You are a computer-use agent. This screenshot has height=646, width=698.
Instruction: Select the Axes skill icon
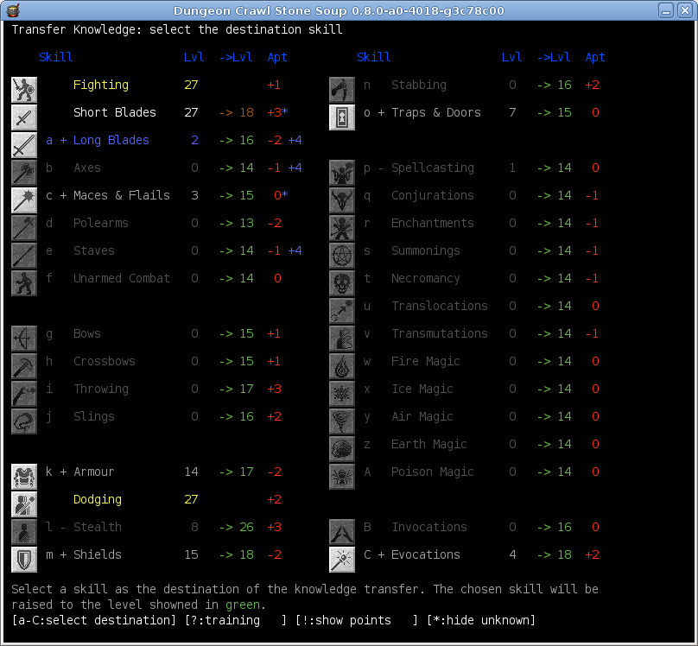tap(24, 172)
